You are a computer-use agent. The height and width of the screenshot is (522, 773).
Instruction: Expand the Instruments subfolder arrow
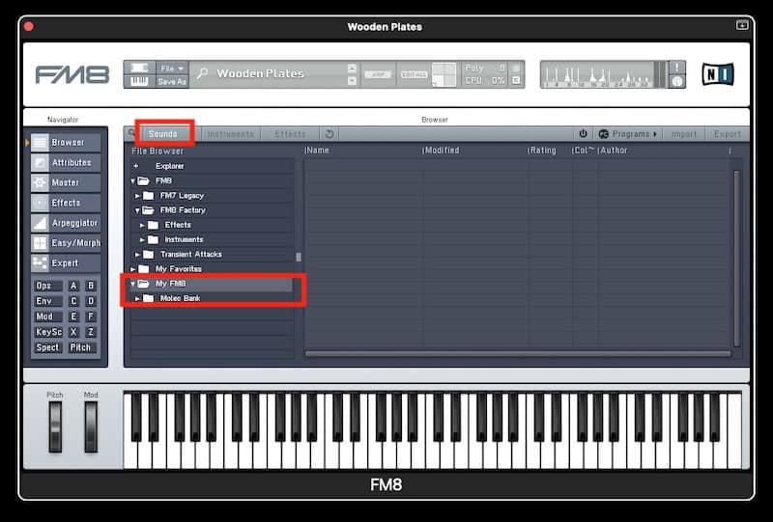[x=142, y=240]
